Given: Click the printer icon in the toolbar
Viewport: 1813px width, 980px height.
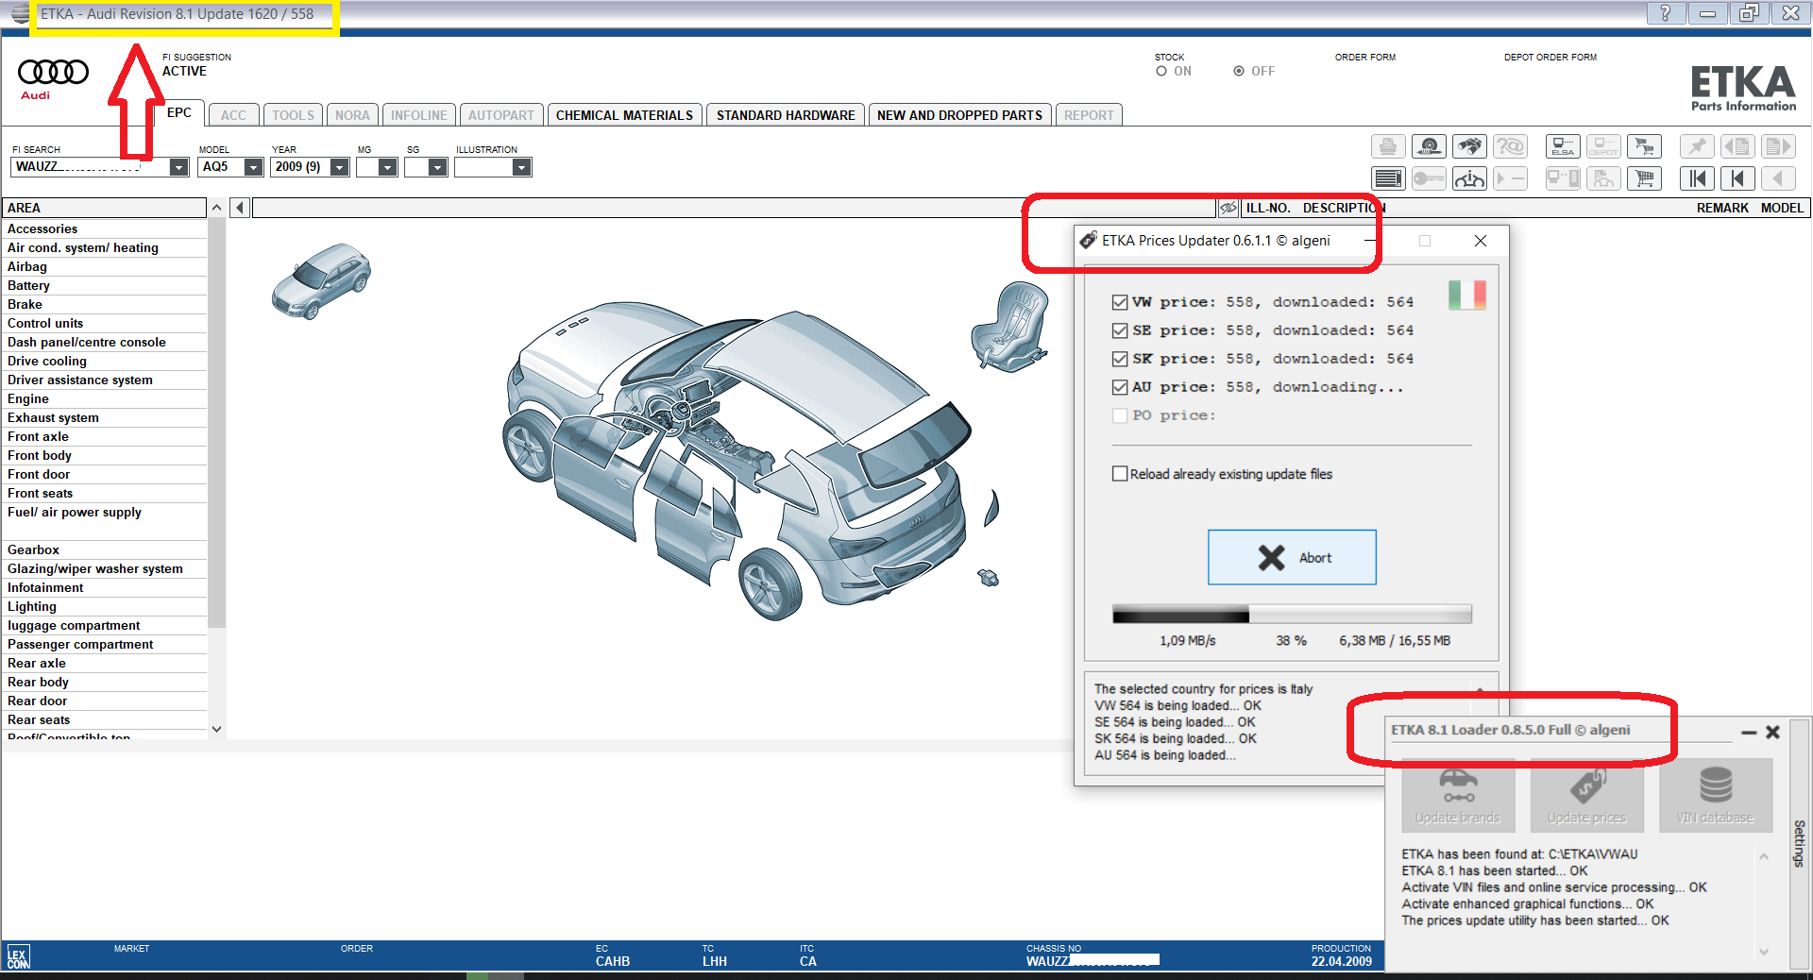Looking at the screenshot, I should pyautogui.click(x=1387, y=146).
